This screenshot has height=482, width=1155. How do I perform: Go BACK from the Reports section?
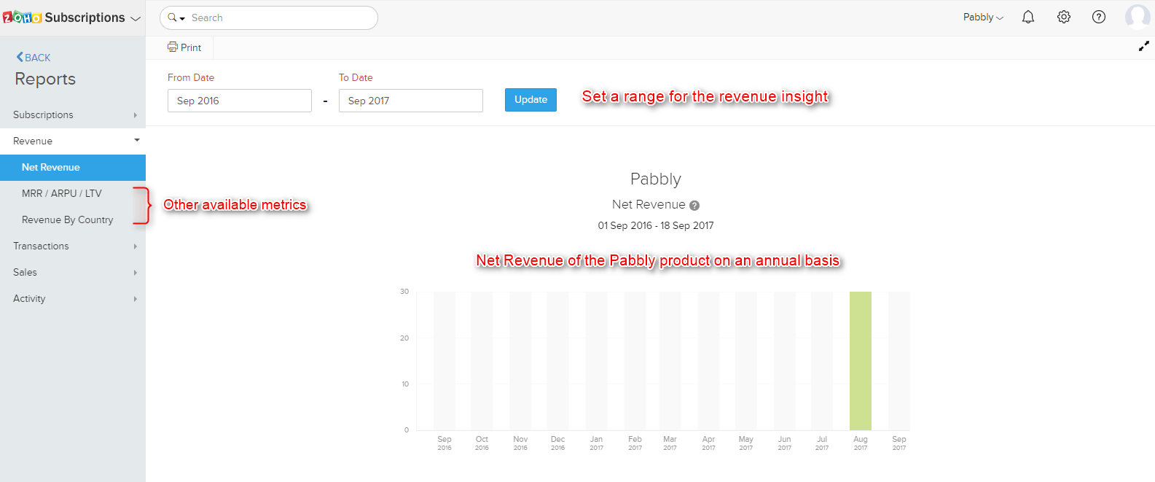coord(34,58)
